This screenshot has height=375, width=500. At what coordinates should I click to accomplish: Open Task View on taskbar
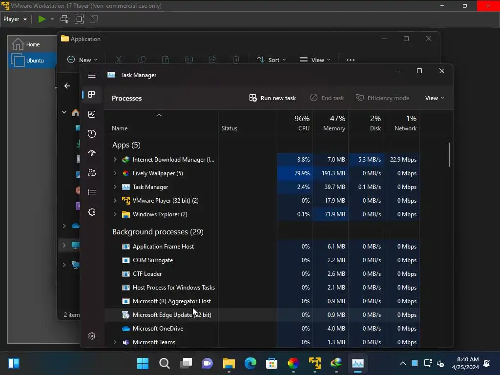click(186, 363)
